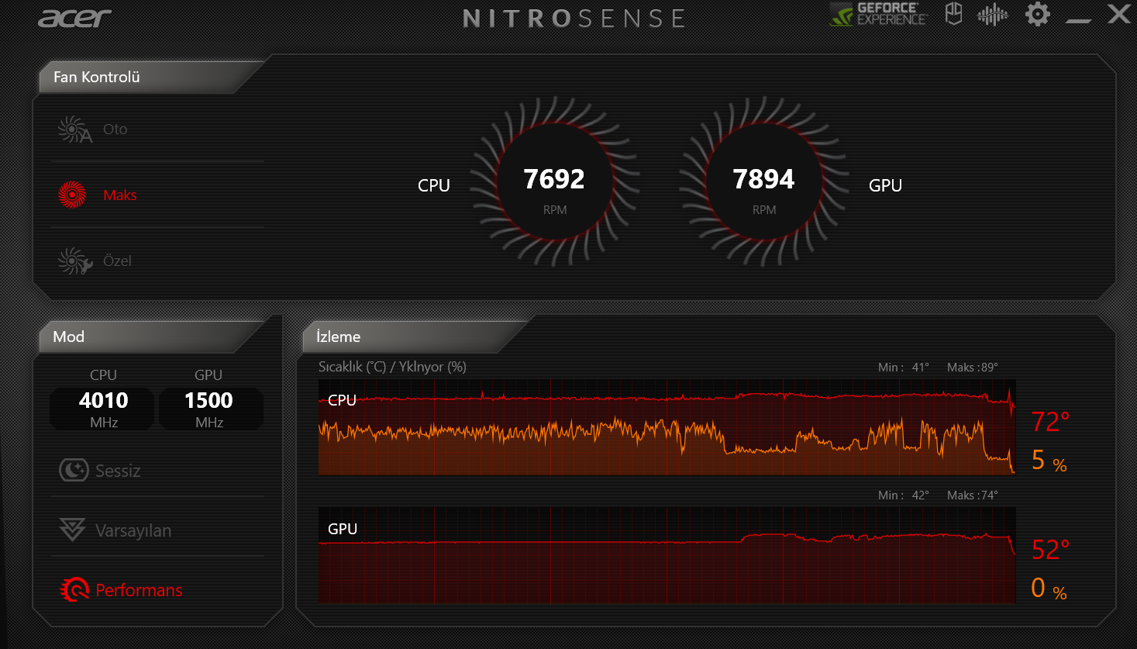Click the GPU load reading 0 %
Screen dimensions: 1137x649
pos(1049,589)
